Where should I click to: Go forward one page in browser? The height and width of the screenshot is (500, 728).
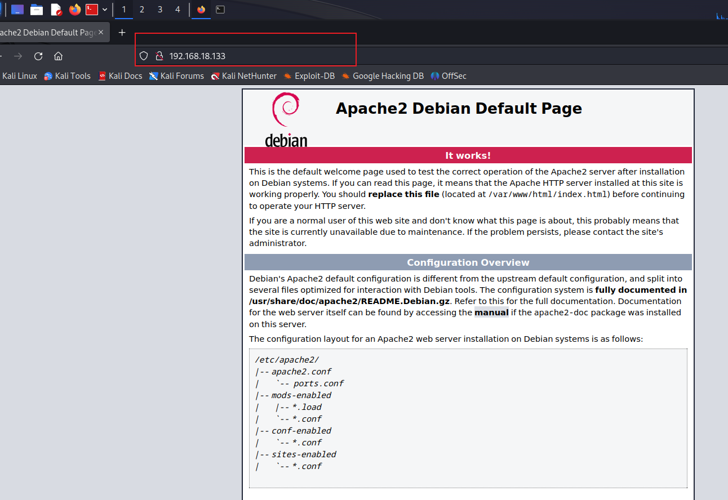[x=18, y=56]
